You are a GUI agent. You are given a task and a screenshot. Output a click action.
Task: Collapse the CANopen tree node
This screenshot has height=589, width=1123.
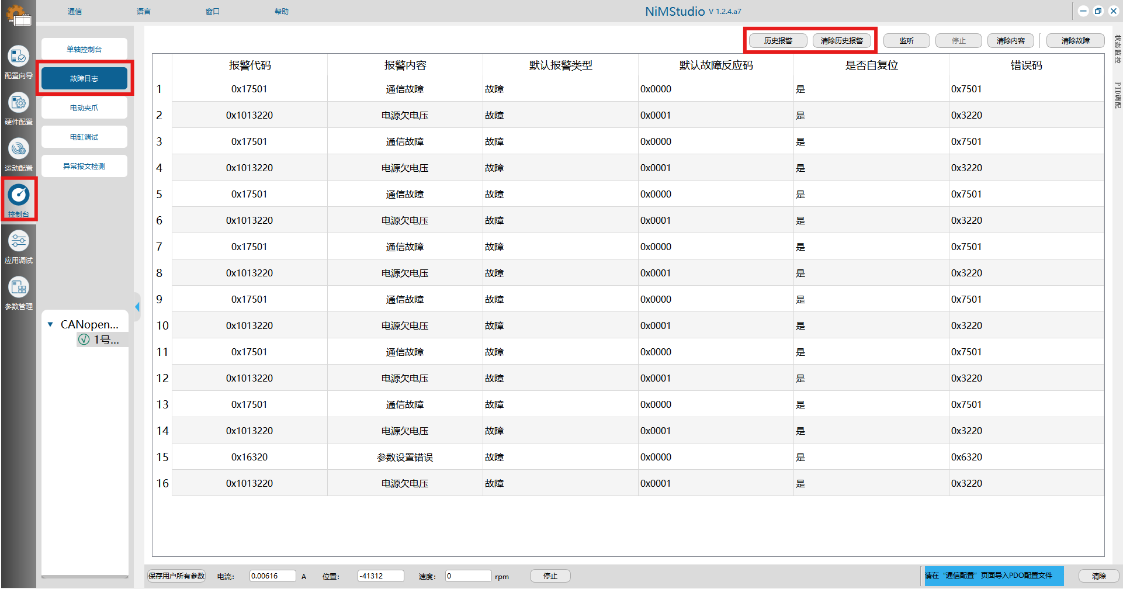pyautogui.click(x=50, y=324)
